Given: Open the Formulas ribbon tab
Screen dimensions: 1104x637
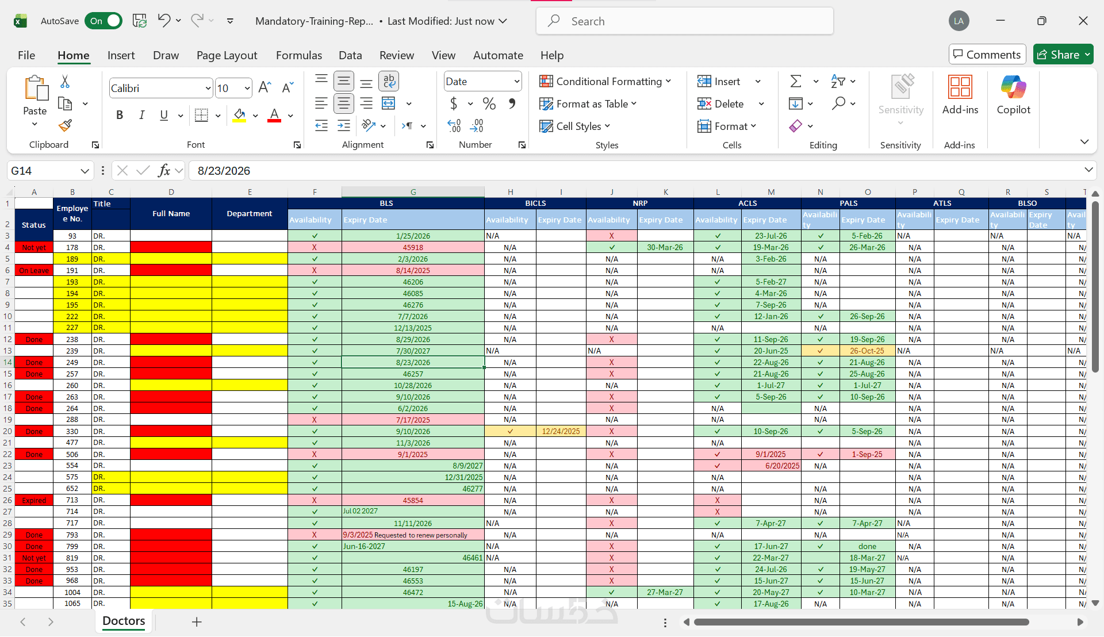Looking at the screenshot, I should pyautogui.click(x=298, y=55).
